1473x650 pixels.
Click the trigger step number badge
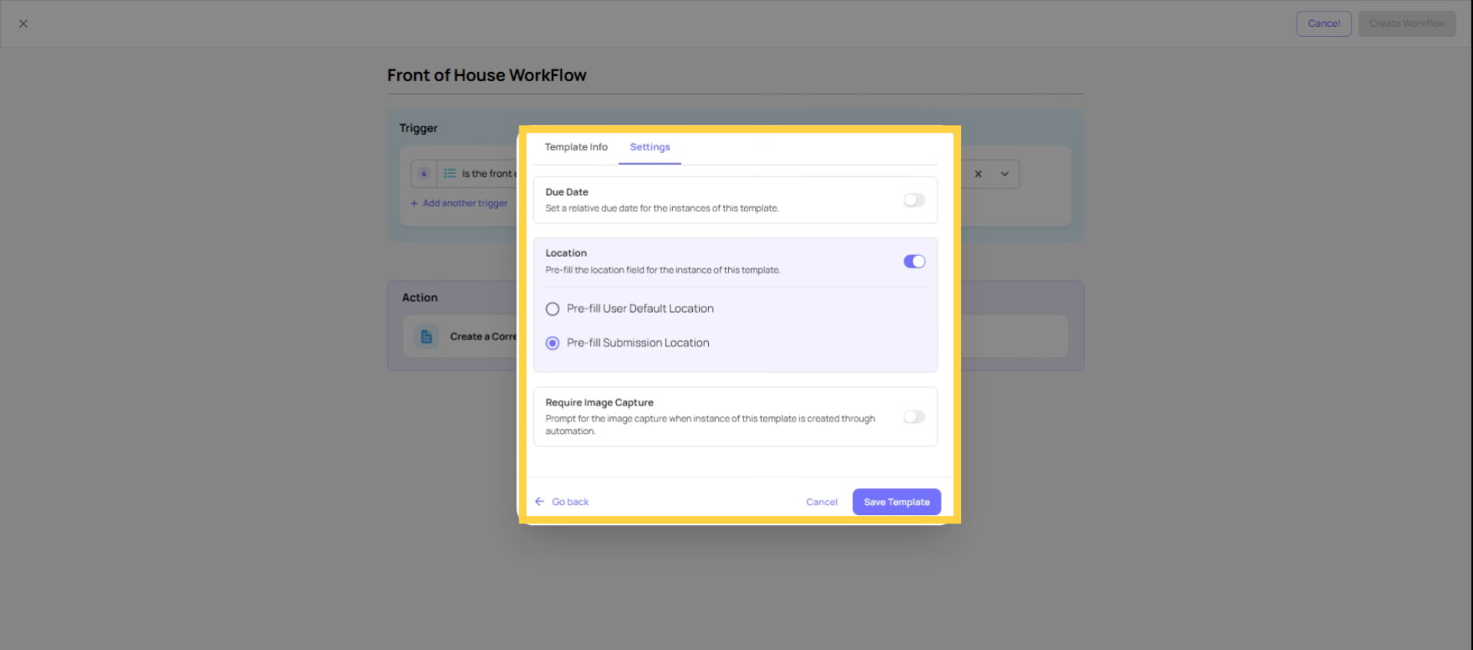[x=423, y=174]
